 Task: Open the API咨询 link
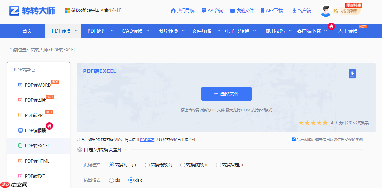pos(216,10)
